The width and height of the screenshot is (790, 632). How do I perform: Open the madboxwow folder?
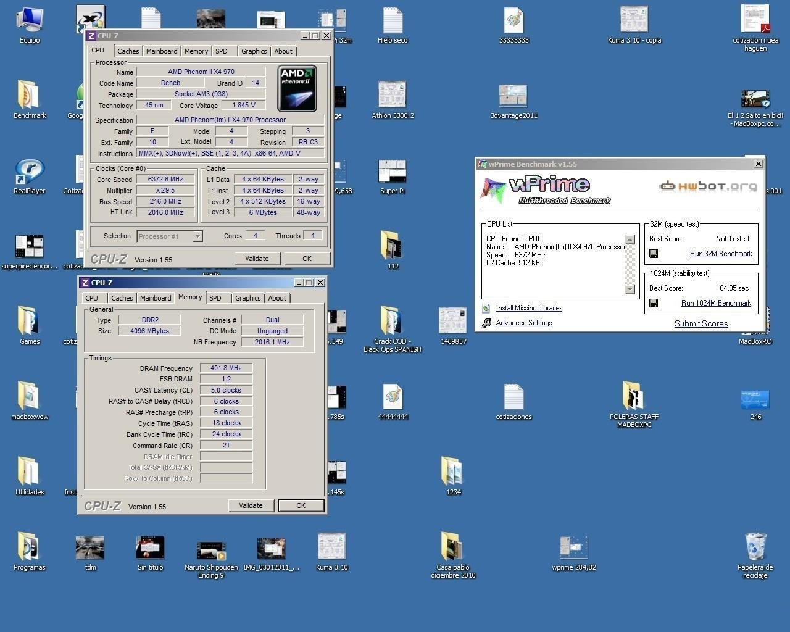coord(29,401)
